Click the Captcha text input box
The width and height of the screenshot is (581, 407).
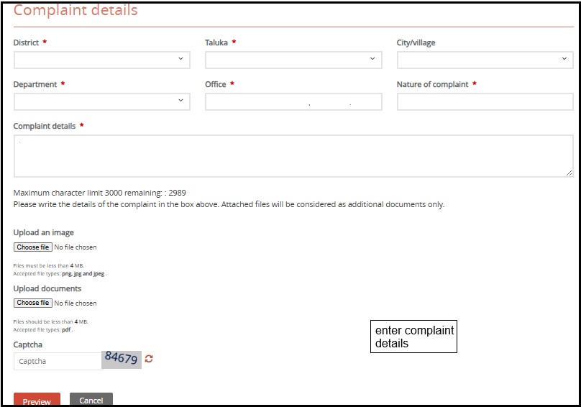pyautogui.click(x=58, y=361)
